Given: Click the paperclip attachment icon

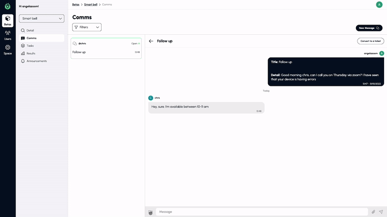Looking at the screenshot, I should pyautogui.click(x=373, y=212).
